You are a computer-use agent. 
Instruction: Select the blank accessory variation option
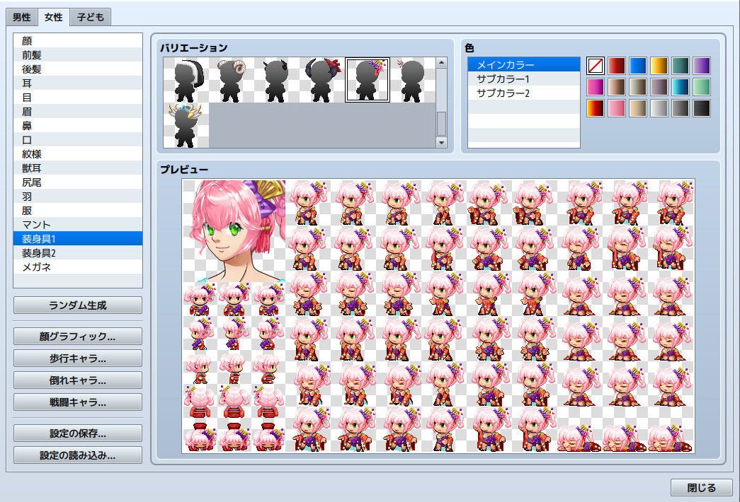(413, 79)
